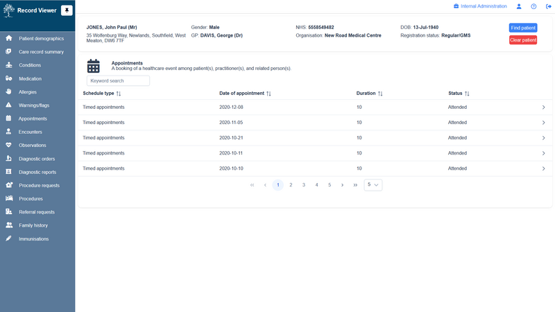Click the Record Viewer tree logo

coord(8,10)
